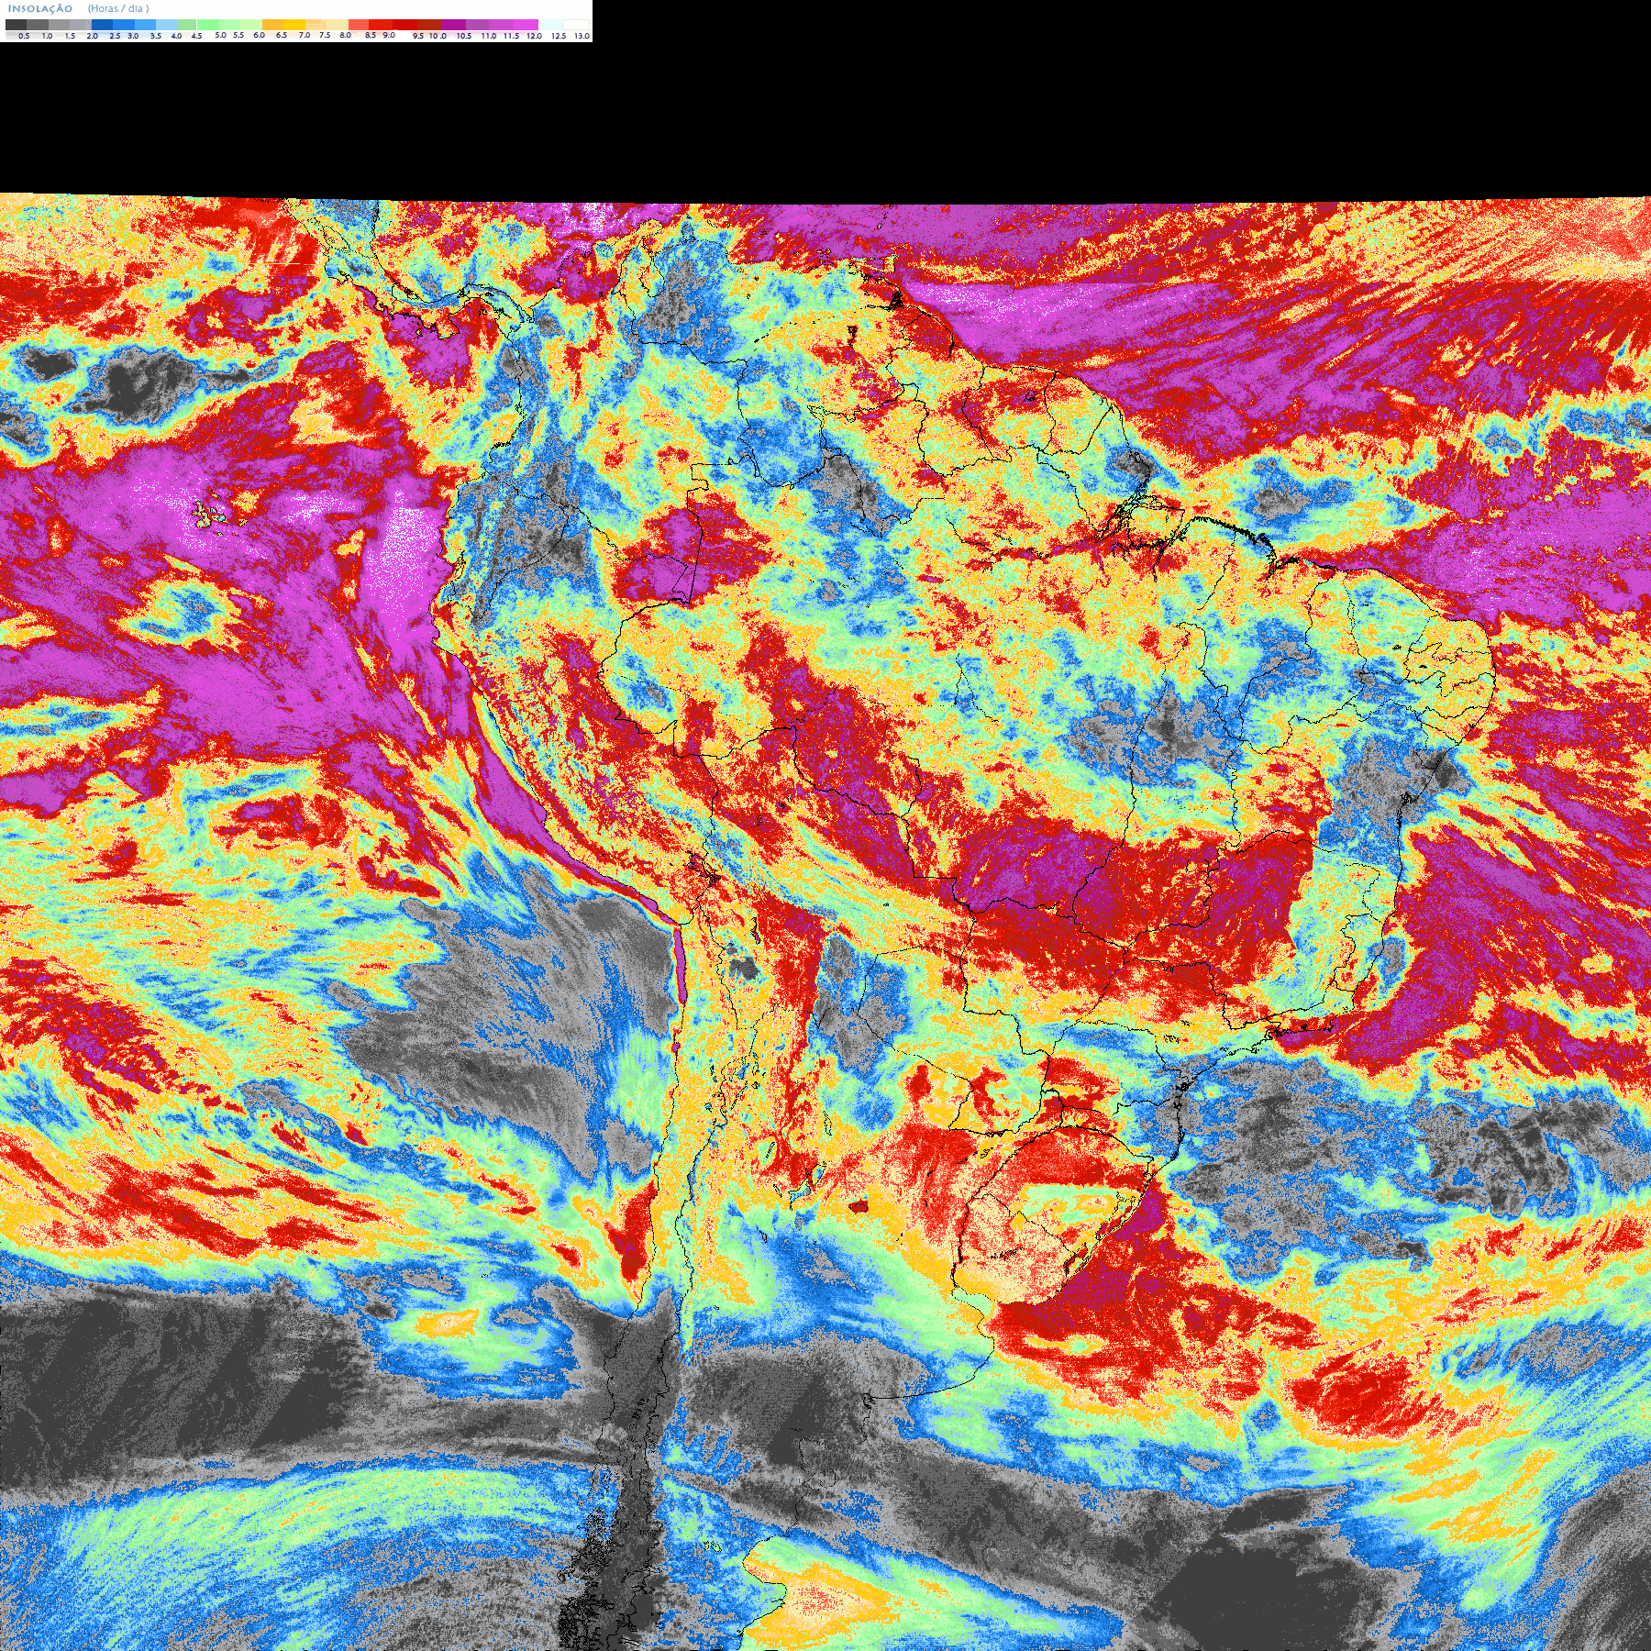Select the darkest gray swatch at legend start
This screenshot has height=1651, width=1651.
[x=16, y=25]
